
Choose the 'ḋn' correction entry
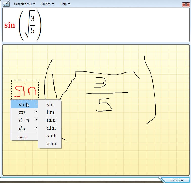24,128
